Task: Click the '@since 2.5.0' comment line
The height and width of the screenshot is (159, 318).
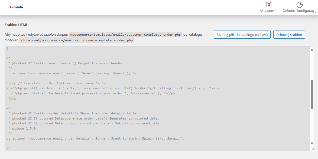Action: pos(21,128)
